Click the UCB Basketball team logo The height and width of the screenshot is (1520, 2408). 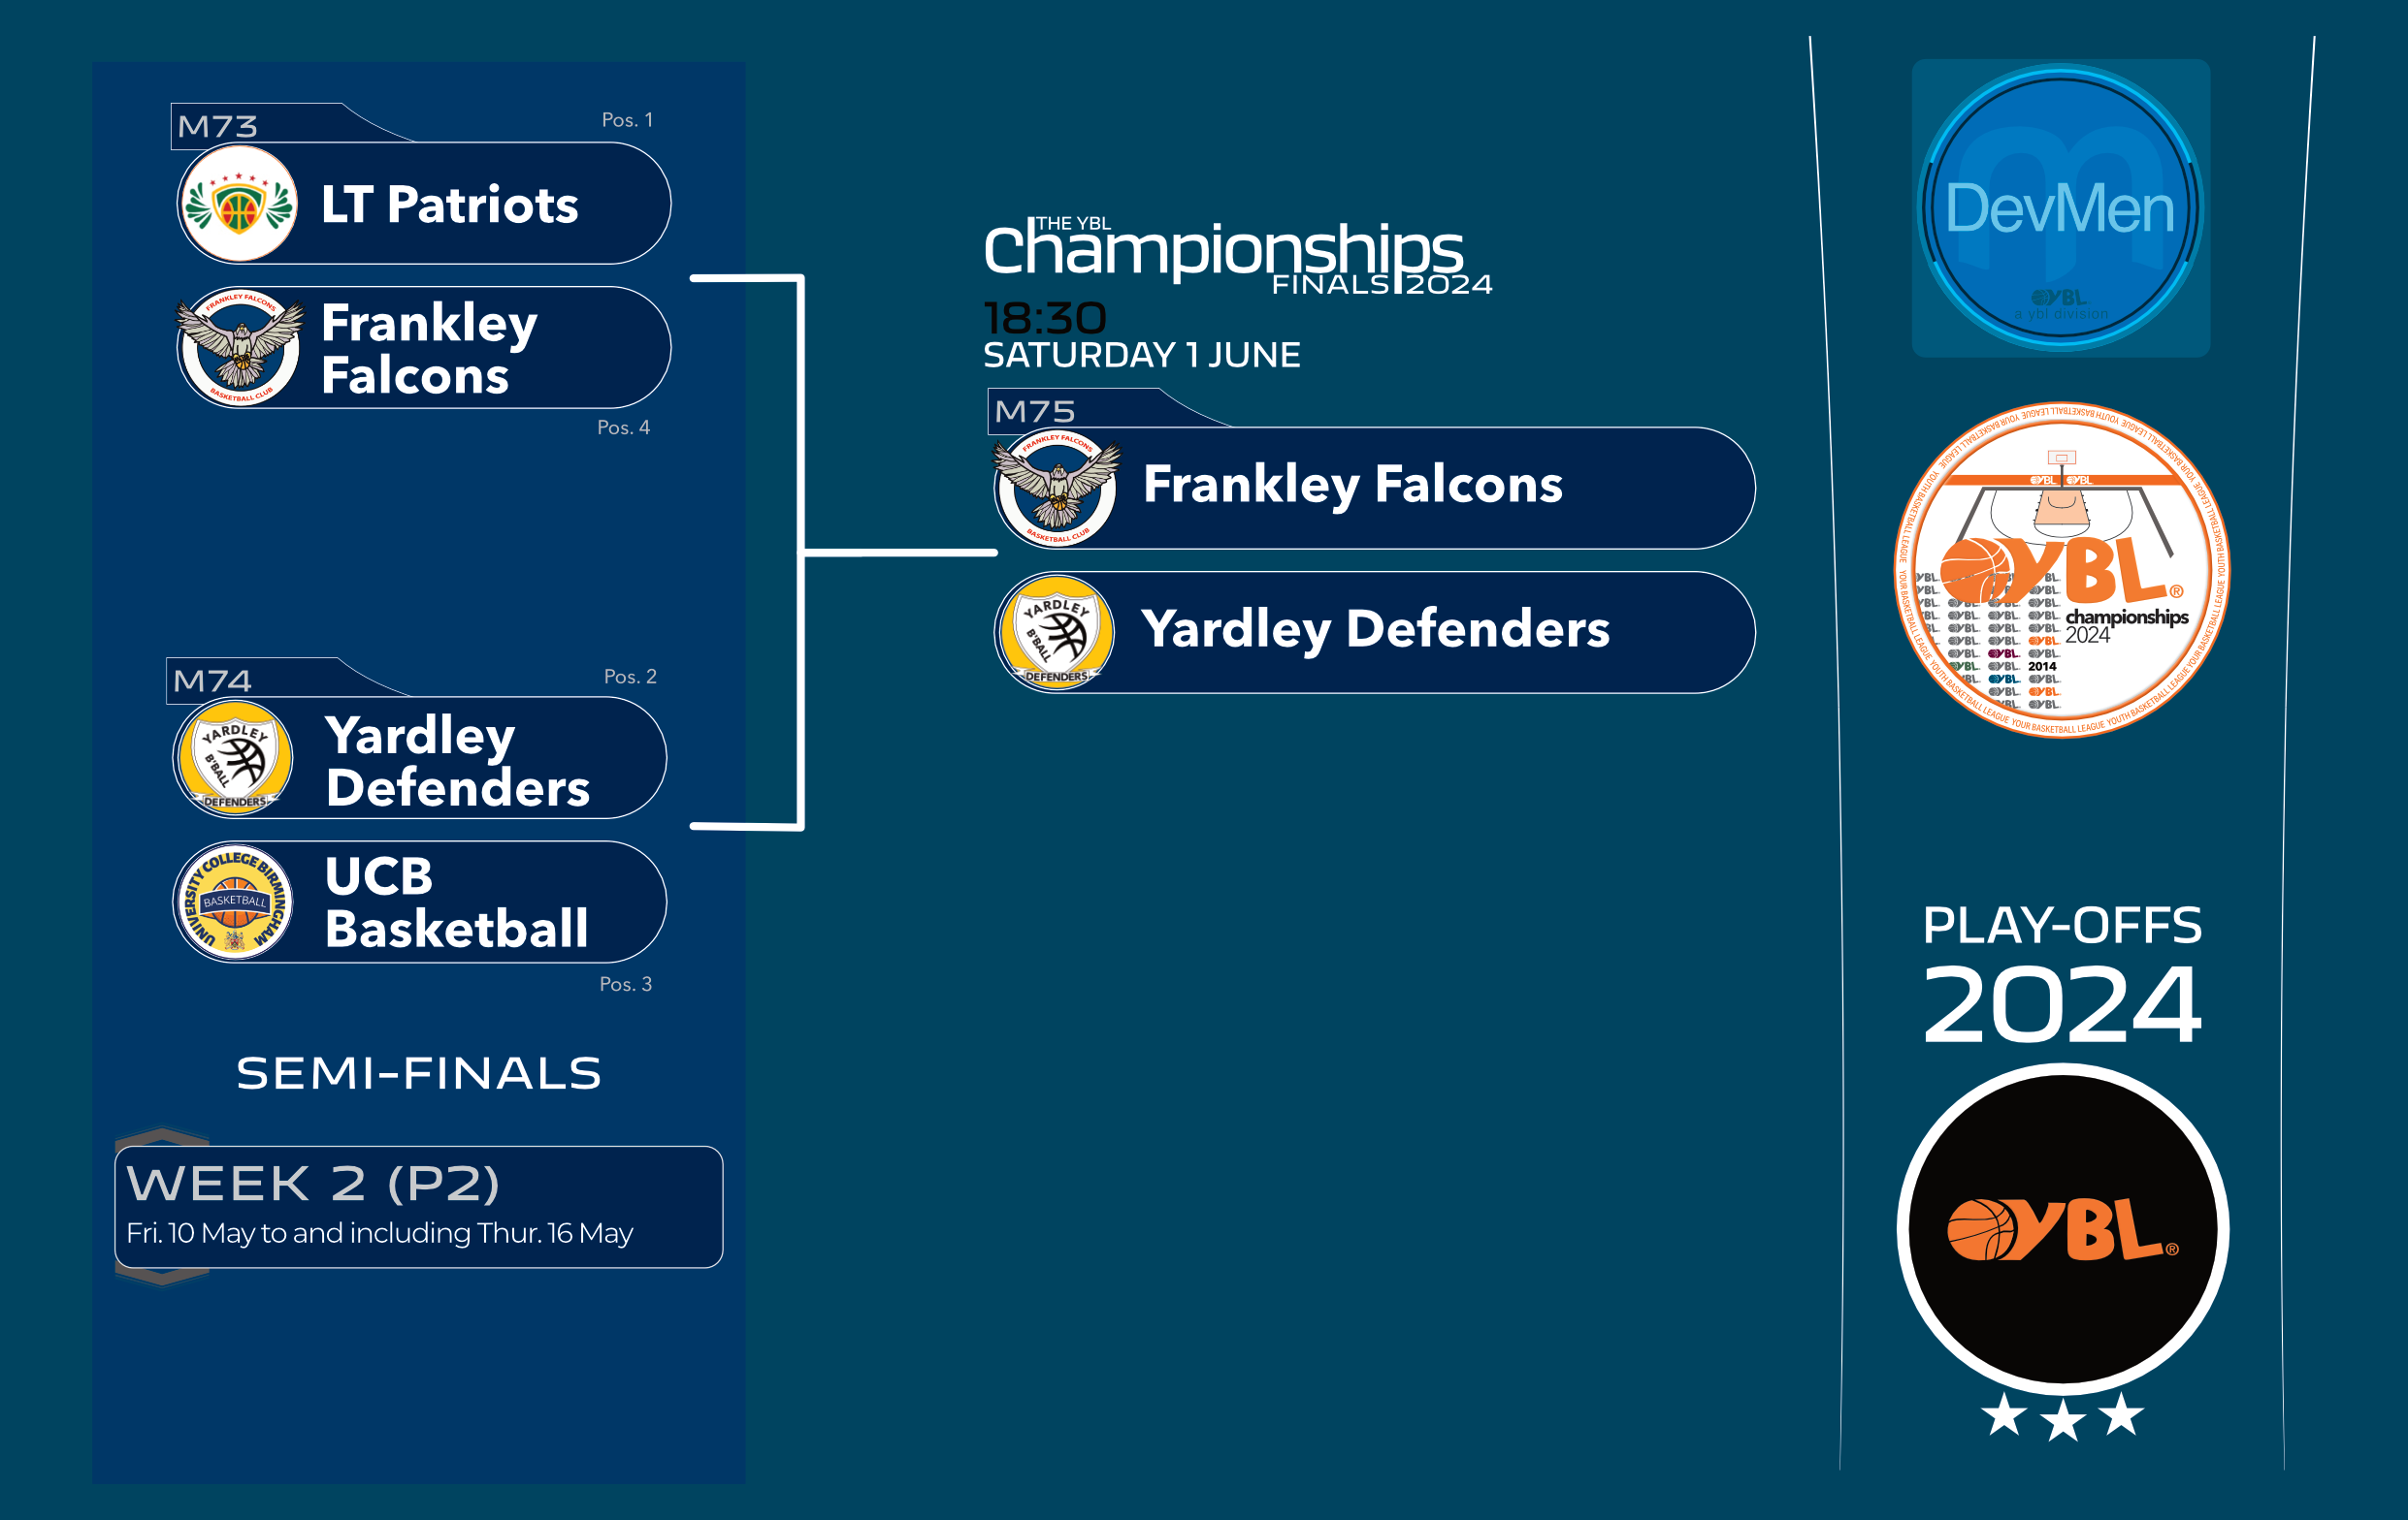click(x=235, y=902)
